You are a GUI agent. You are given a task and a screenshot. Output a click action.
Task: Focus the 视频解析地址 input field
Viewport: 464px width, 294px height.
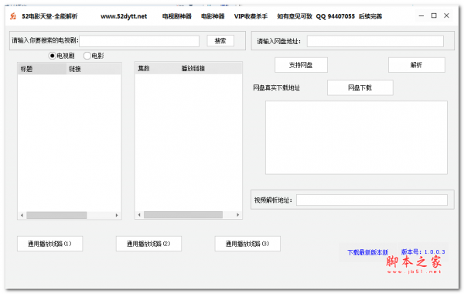(x=372, y=200)
